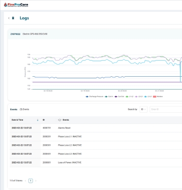Click the 1-5 of 5 items label
This screenshot has width=182, height=190.
pos(16,181)
